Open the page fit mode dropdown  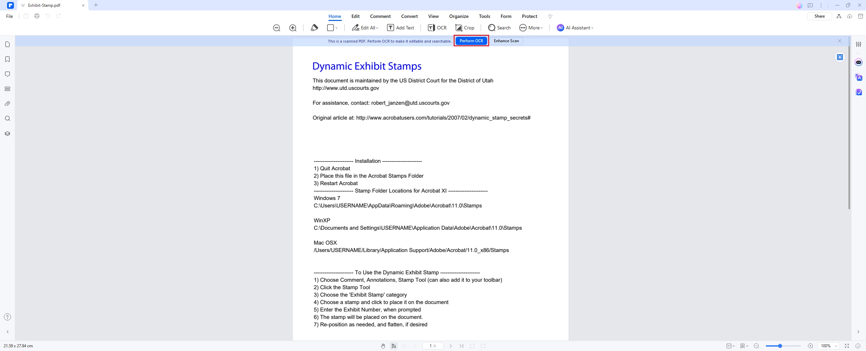pos(731,346)
